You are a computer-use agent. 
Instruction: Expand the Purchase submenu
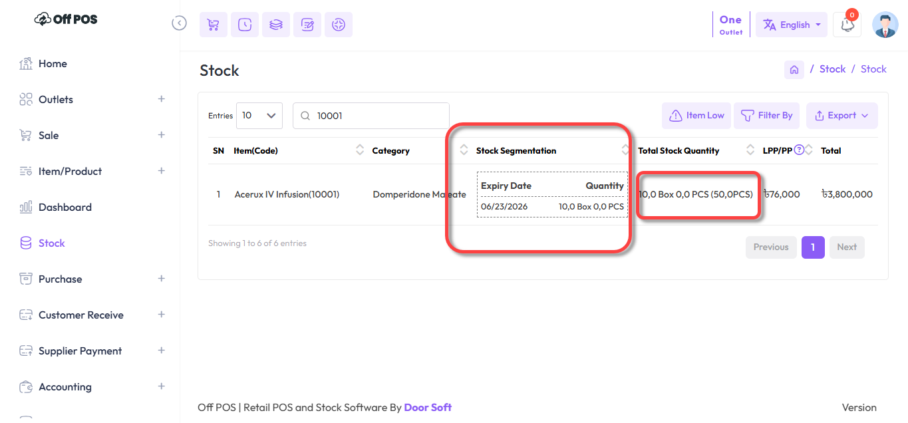pyautogui.click(x=161, y=279)
